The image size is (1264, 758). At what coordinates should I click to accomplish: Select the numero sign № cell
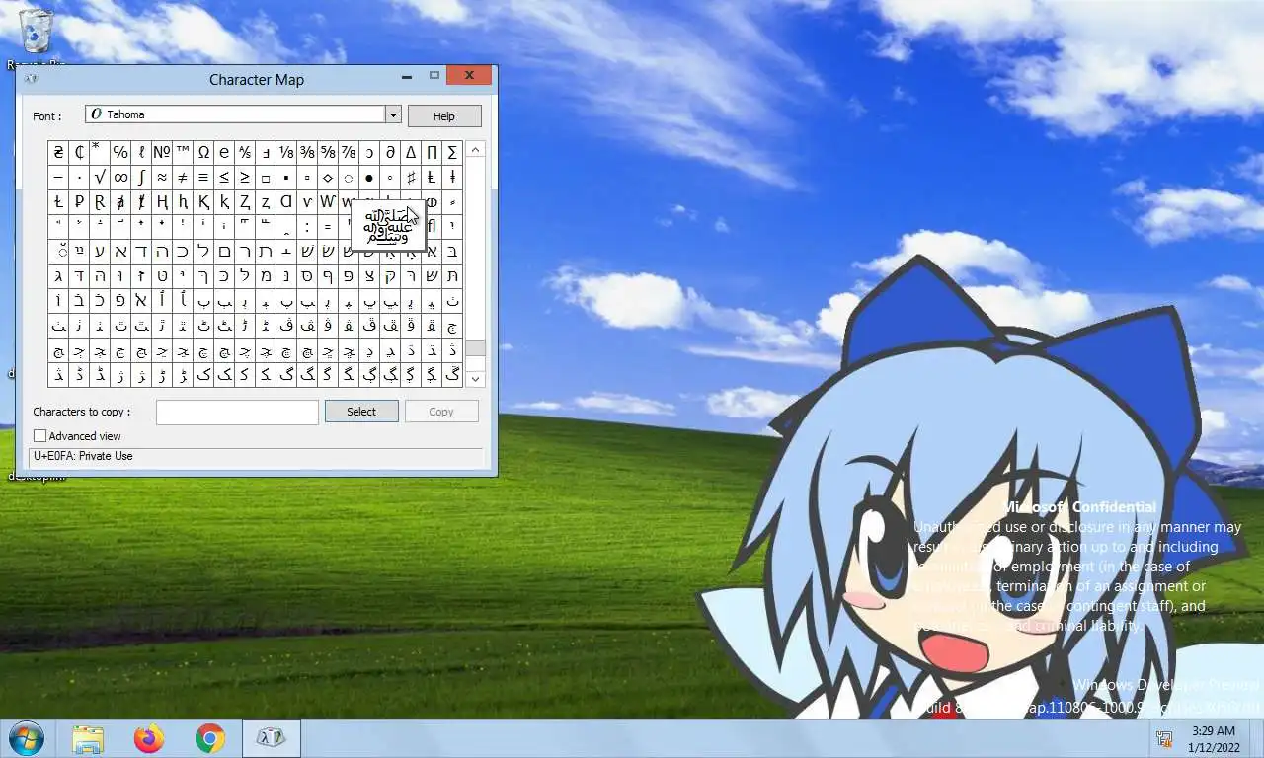coord(162,152)
